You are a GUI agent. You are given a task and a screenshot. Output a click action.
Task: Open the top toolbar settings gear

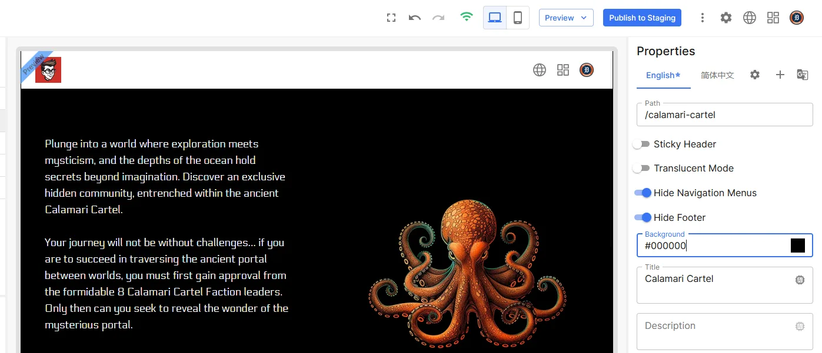click(x=726, y=18)
